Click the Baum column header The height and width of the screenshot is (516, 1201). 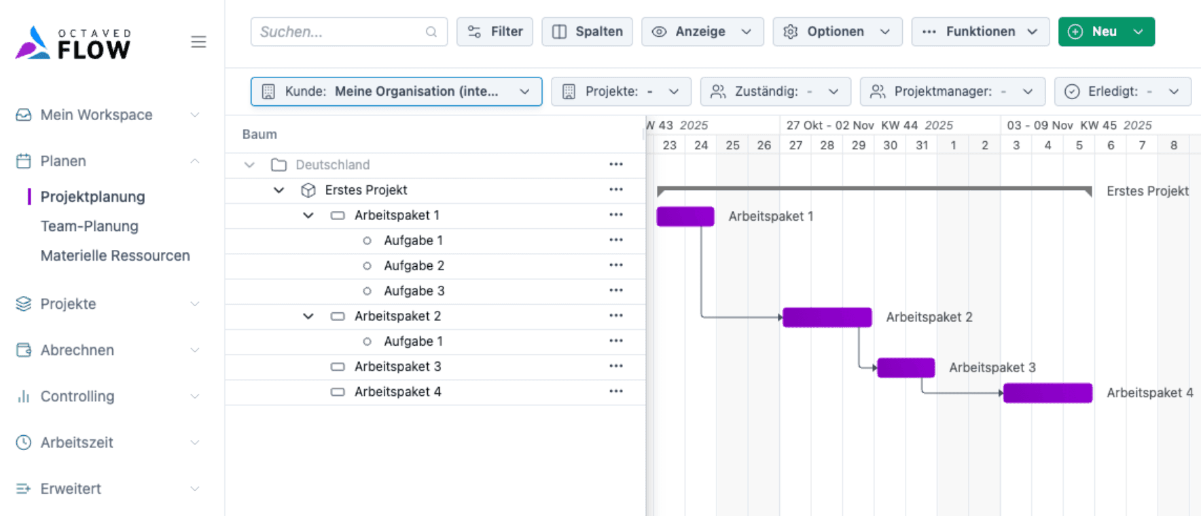(x=259, y=134)
